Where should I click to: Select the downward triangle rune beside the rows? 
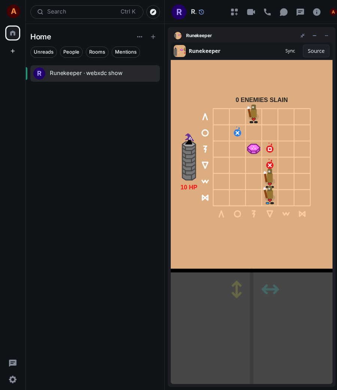[x=205, y=165]
